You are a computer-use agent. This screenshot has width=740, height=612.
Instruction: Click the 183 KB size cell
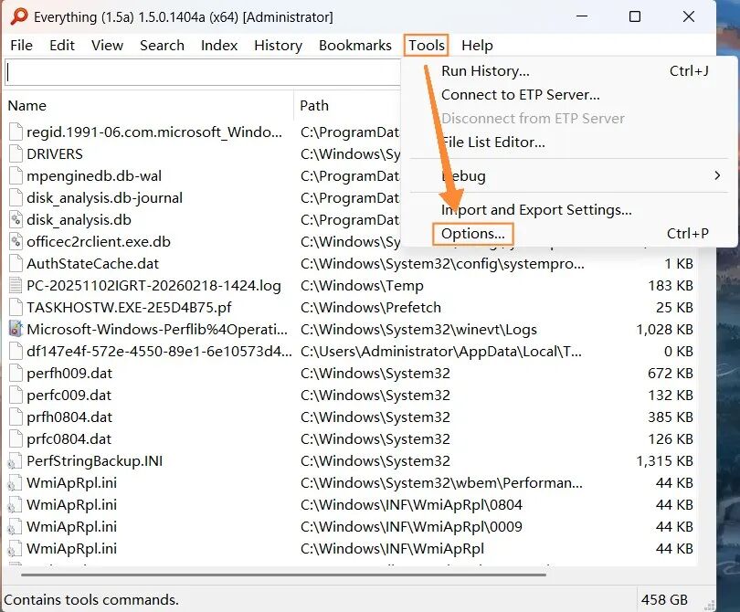point(671,286)
